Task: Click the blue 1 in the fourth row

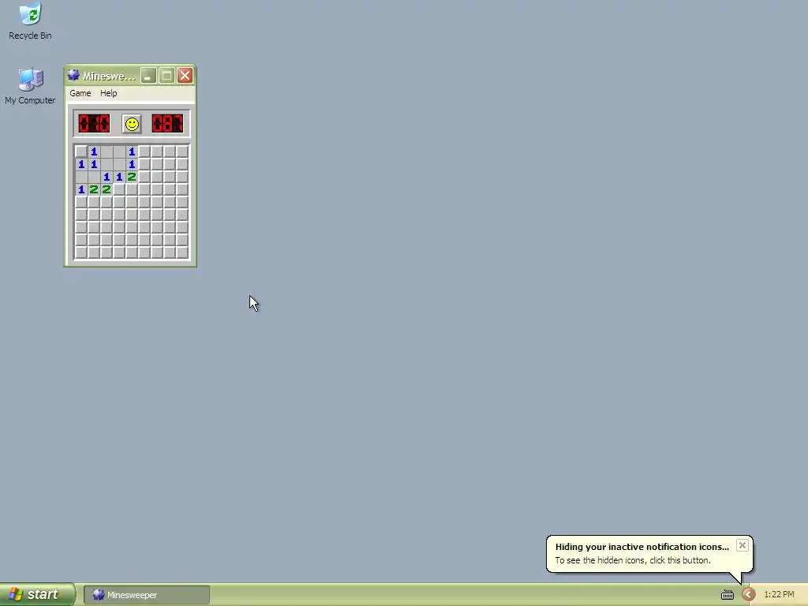Action: 81,189
